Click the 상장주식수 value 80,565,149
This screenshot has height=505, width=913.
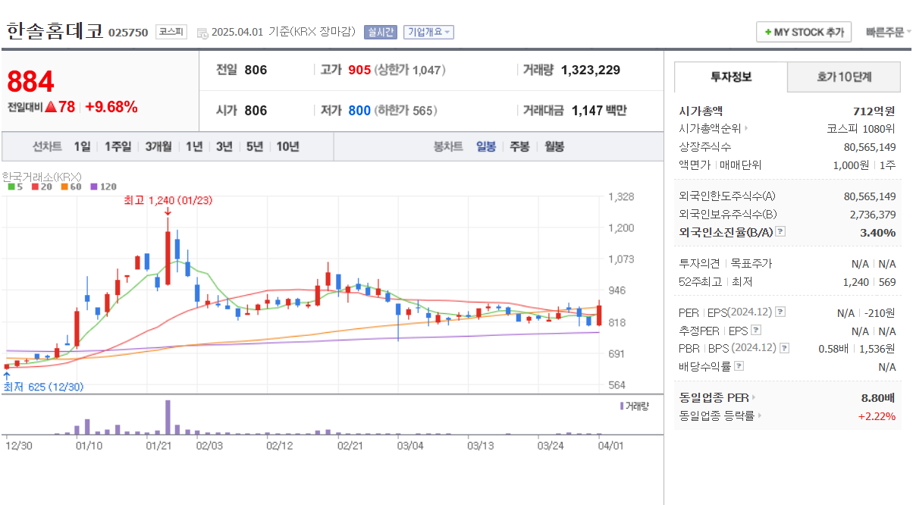tap(870, 146)
